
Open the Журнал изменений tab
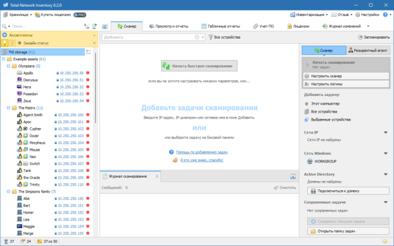(x=342, y=26)
